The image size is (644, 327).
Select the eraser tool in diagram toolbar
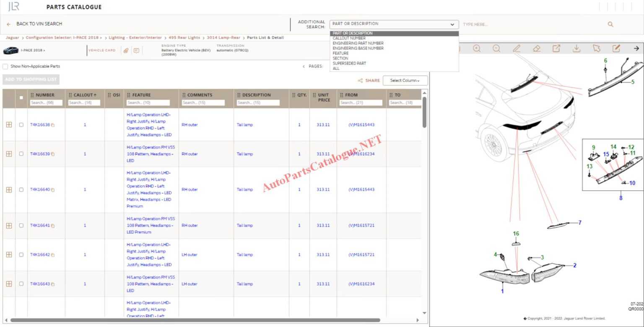[537, 49]
